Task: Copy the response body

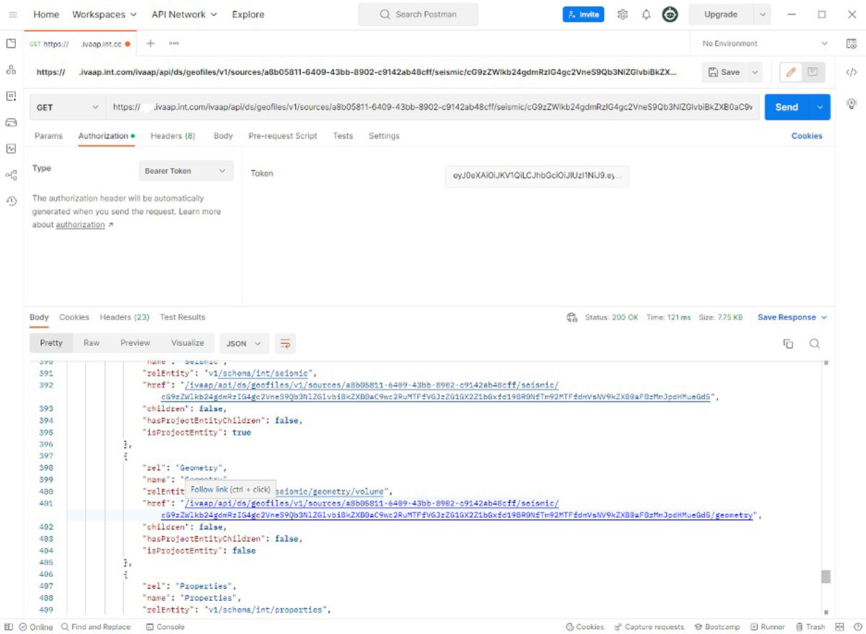Action: [x=788, y=343]
